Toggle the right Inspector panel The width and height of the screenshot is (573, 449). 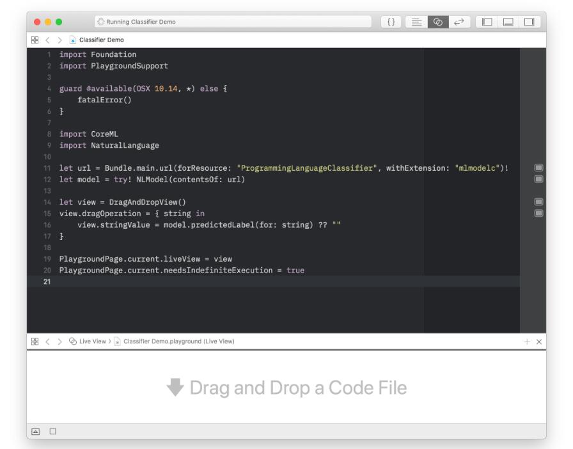(529, 22)
